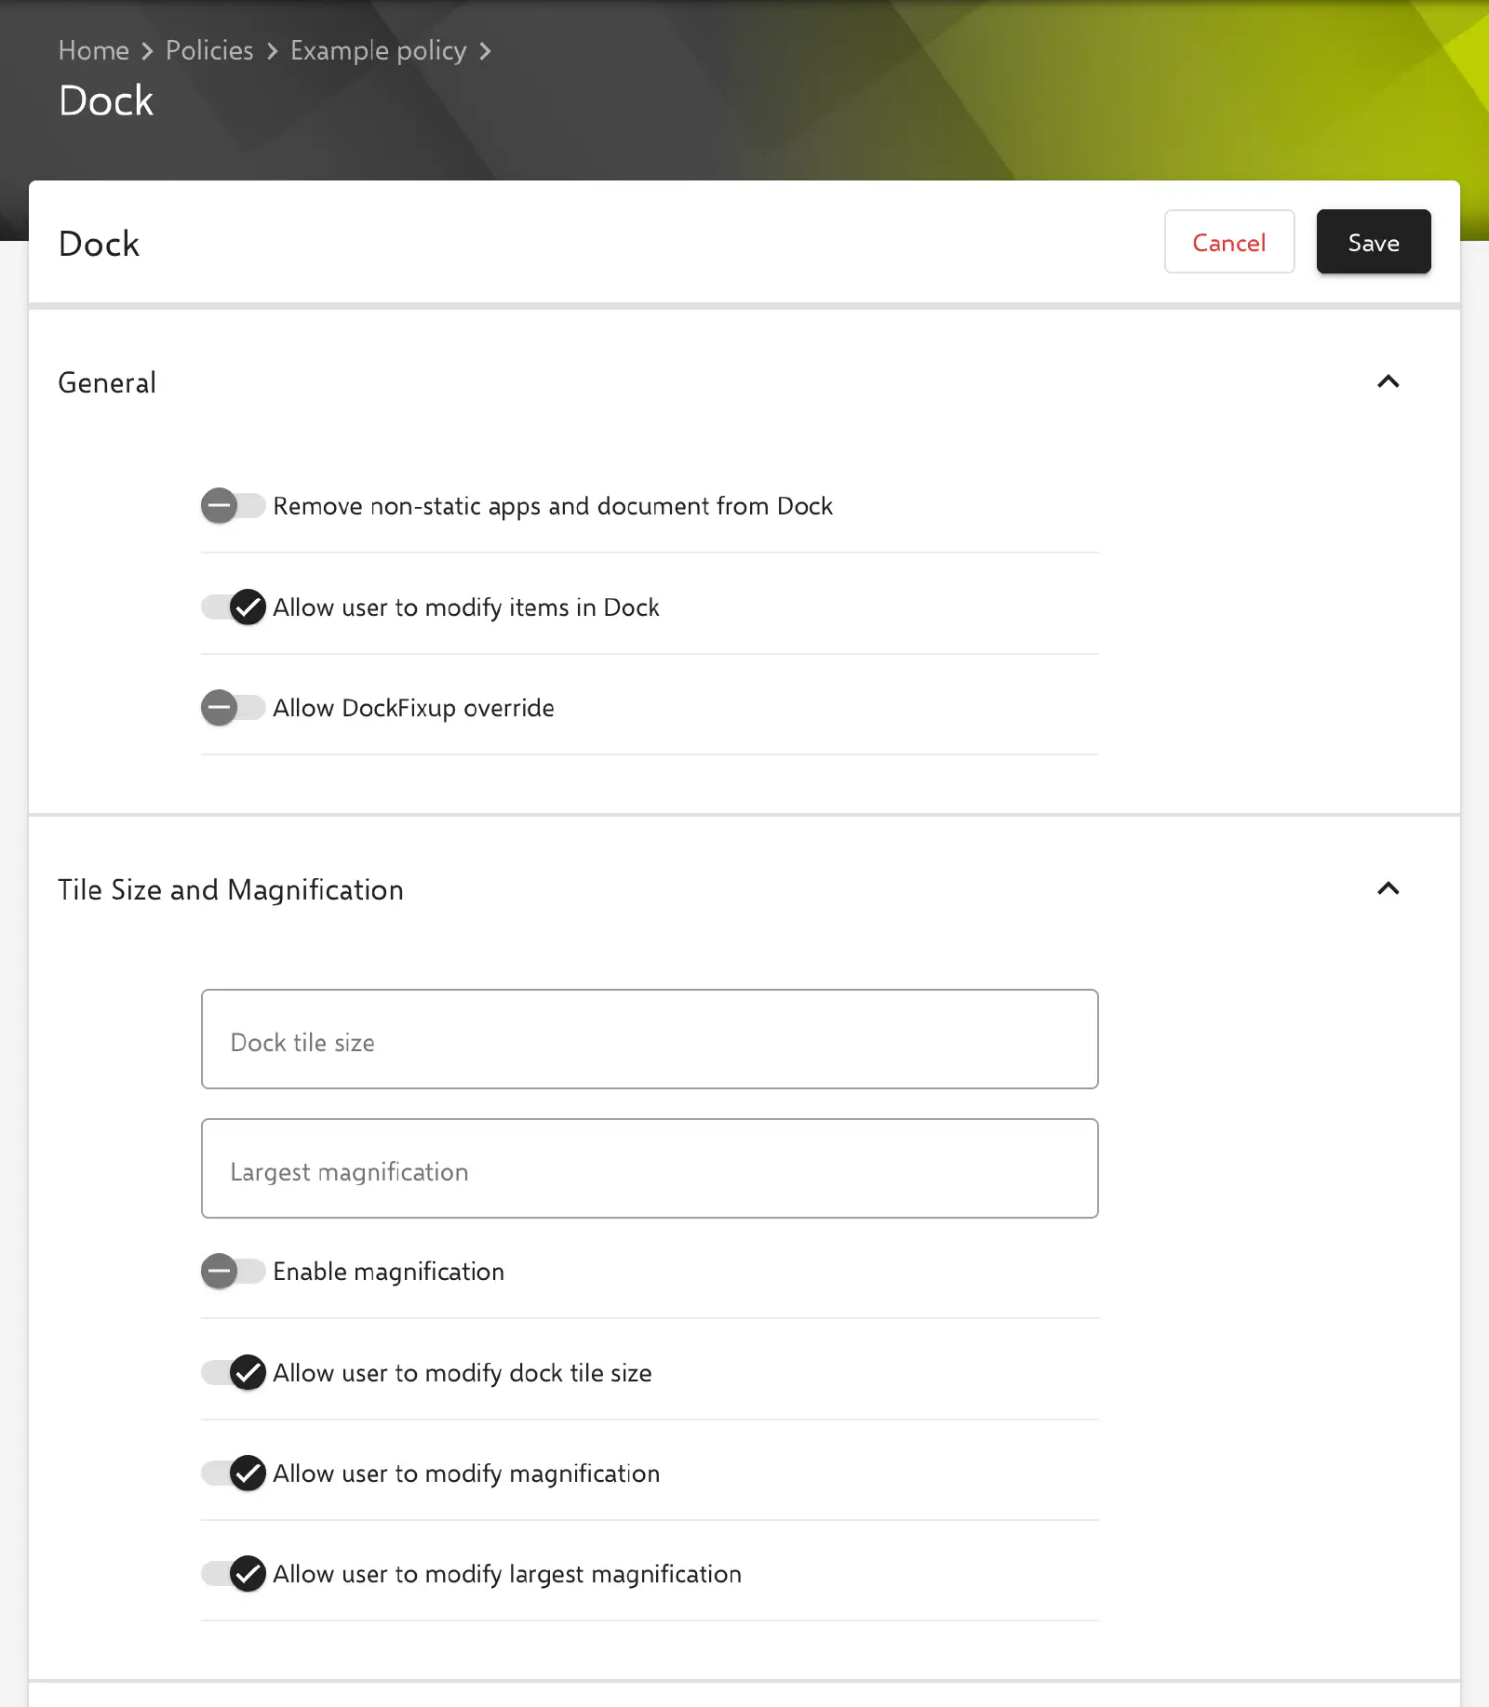Click the Cancel button
1489x1707 pixels.
pos(1229,242)
